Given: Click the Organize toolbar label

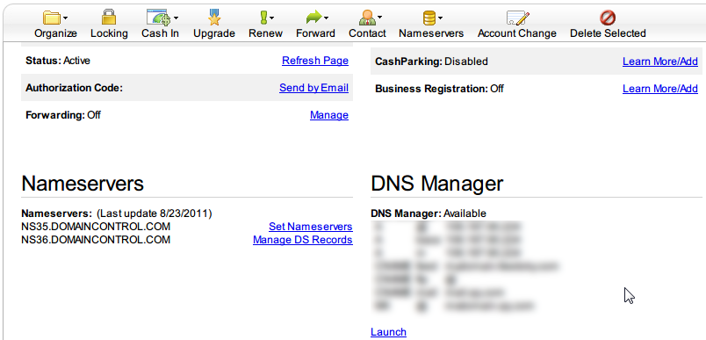Looking at the screenshot, I should click(x=56, y=33).
